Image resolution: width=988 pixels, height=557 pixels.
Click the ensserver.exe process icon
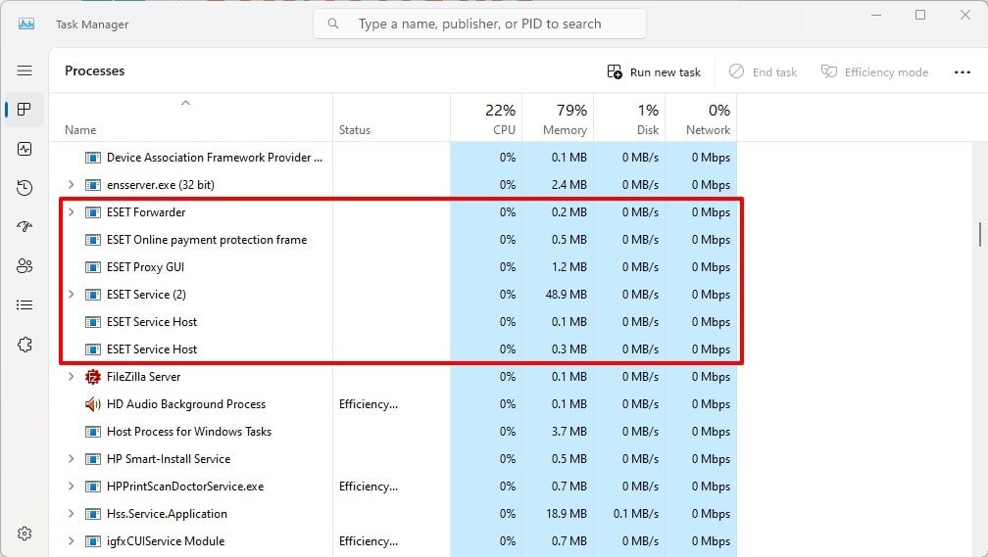point(92,185)
